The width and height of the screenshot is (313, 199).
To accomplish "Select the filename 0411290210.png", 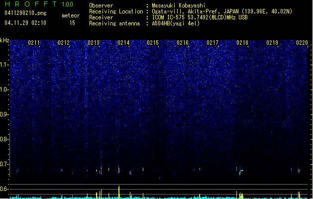I will point(25,13).
